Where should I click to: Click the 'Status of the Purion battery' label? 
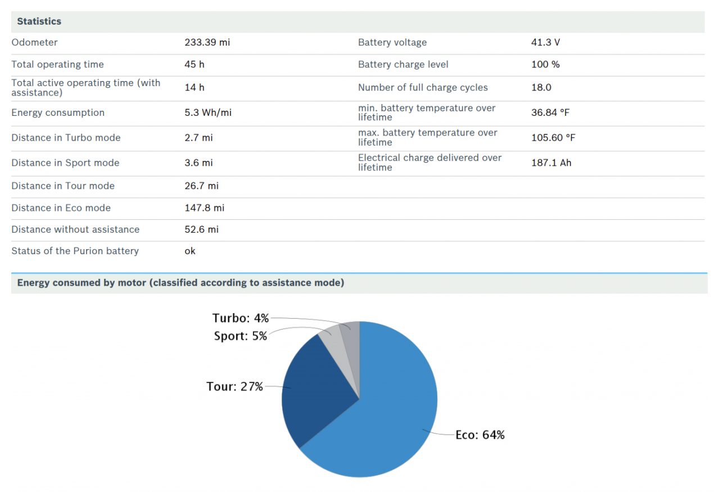[x=75, y=251]
